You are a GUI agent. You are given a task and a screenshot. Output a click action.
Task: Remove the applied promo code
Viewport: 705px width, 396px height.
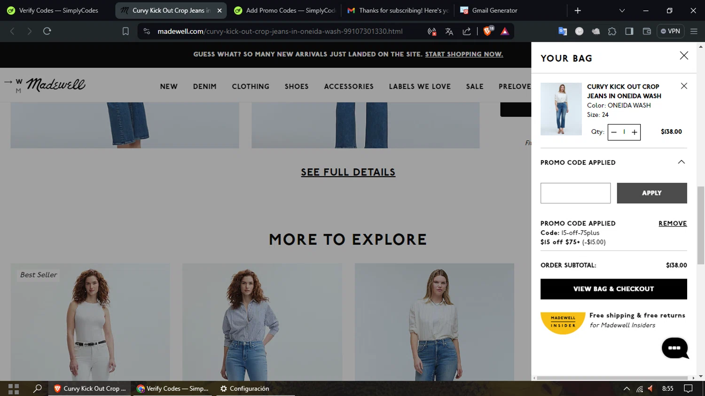pyautogui.click(x=673, y=224)
